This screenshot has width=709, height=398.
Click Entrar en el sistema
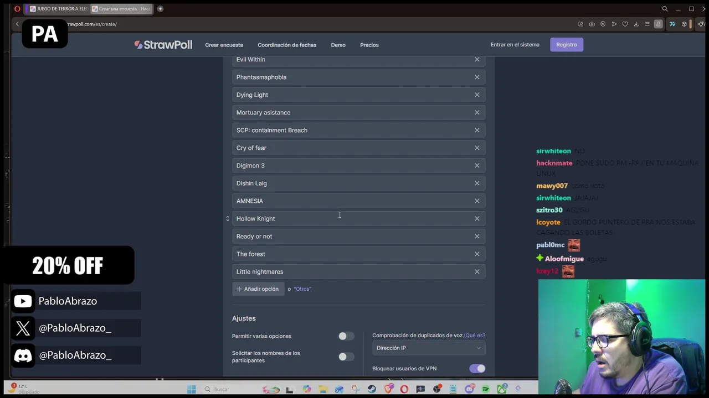click(515, 45)
